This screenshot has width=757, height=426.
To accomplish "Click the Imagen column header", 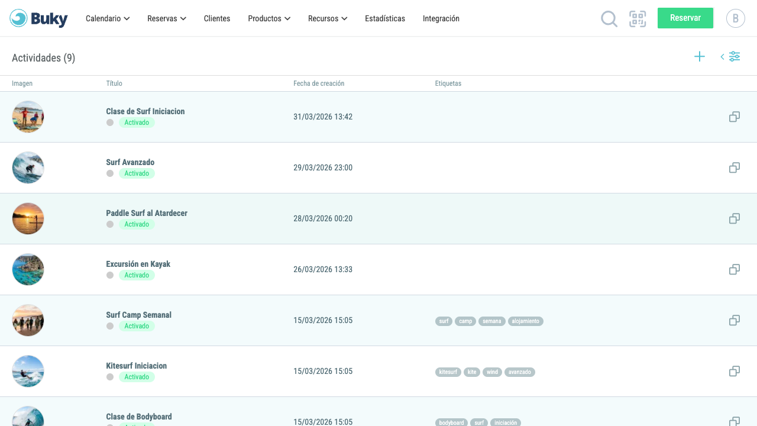I will click(22, 83).
